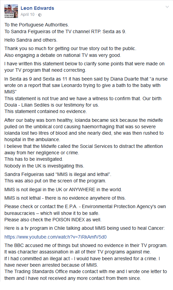Click the Leon Edwards author name link

tap(37, 8)
